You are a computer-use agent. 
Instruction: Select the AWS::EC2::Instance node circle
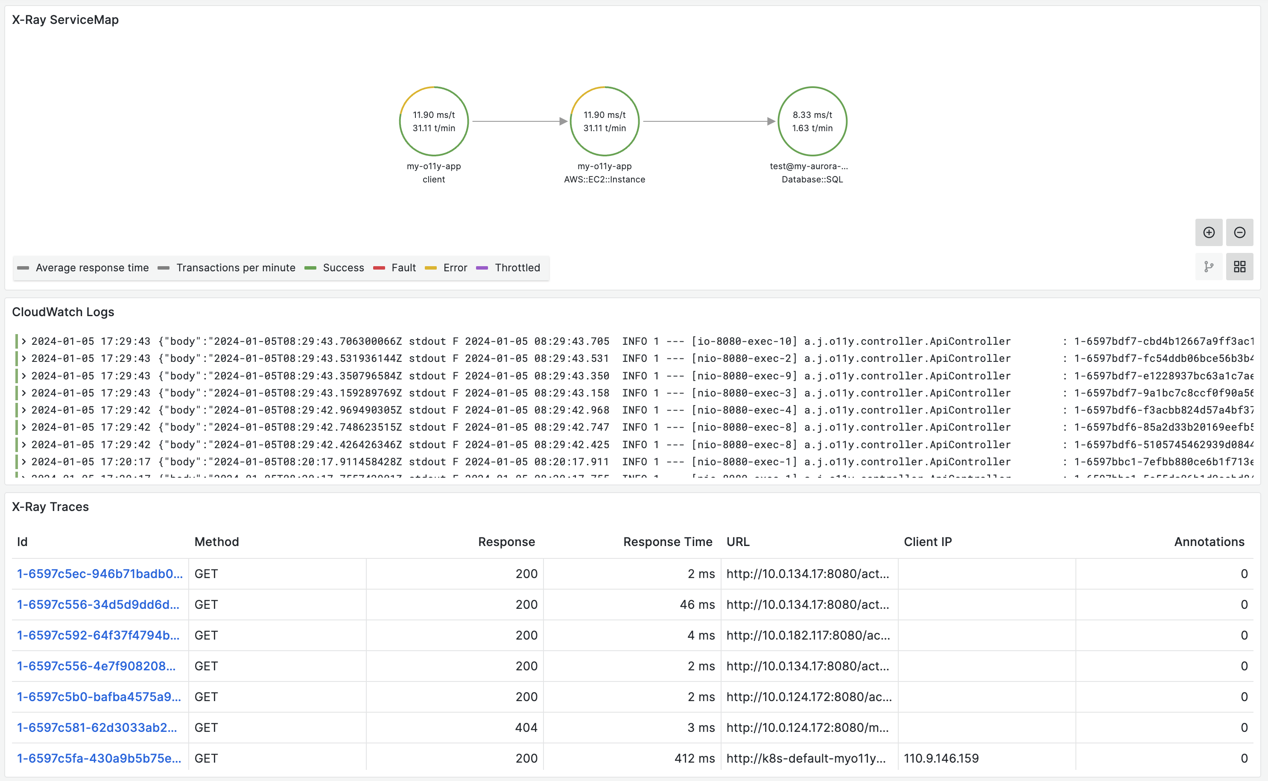pos(604,121)
